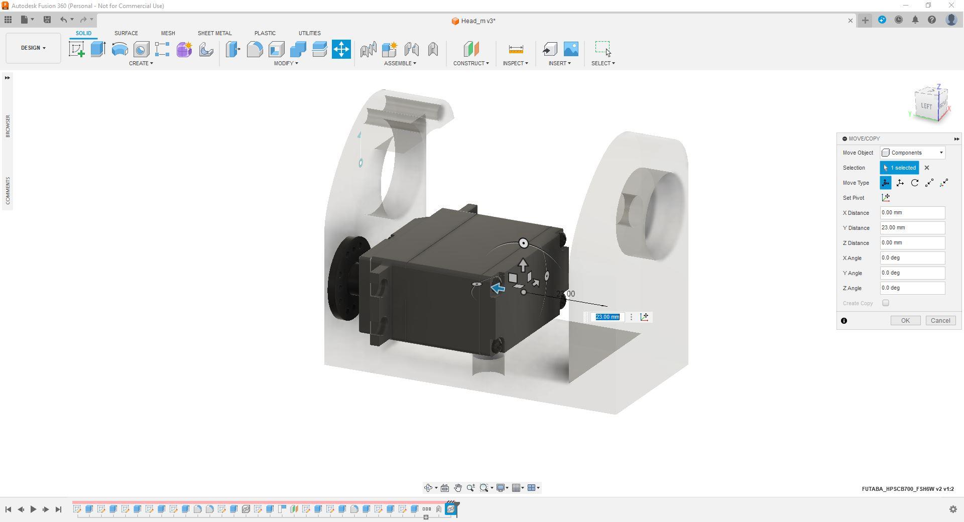The width and height of the screenshot is (964, 522).
Task: Expand the CREATE menu
Action: [141, 63]
